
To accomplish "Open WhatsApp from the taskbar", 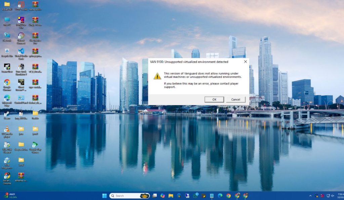I will [x=195, y=196].
